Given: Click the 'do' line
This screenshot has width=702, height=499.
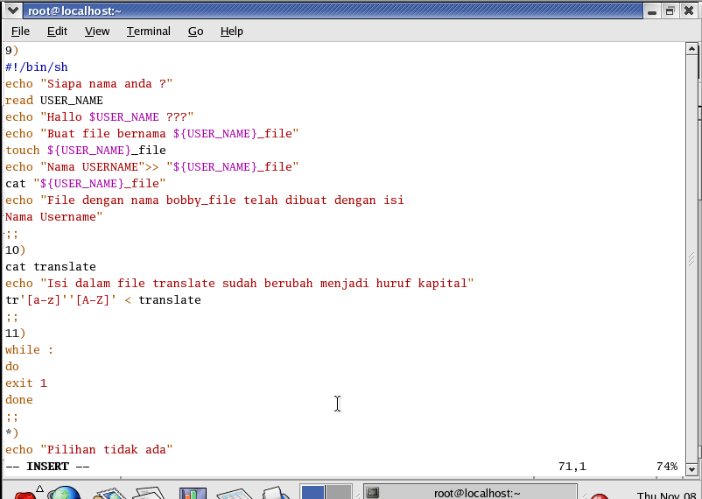Looking at the screenshot, I should 12,367.
